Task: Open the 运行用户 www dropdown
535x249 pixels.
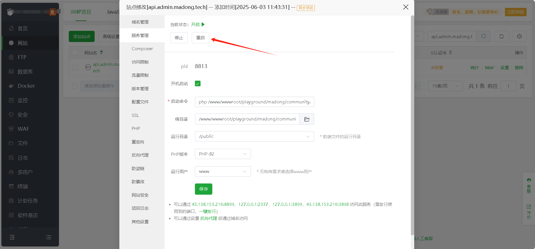Action: coord(223,171)
